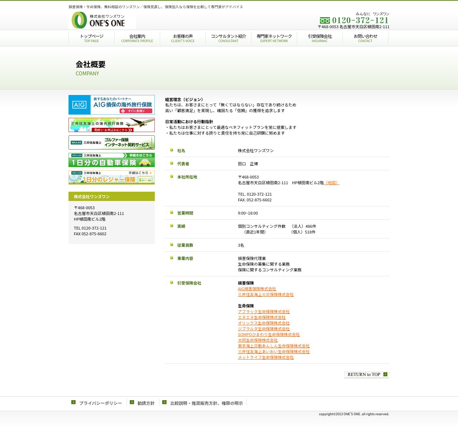The width and height of the screenshot is (458, 432).
Task: Follow AIG損害保険株式会社 link
Action: [x=257, y=289]
